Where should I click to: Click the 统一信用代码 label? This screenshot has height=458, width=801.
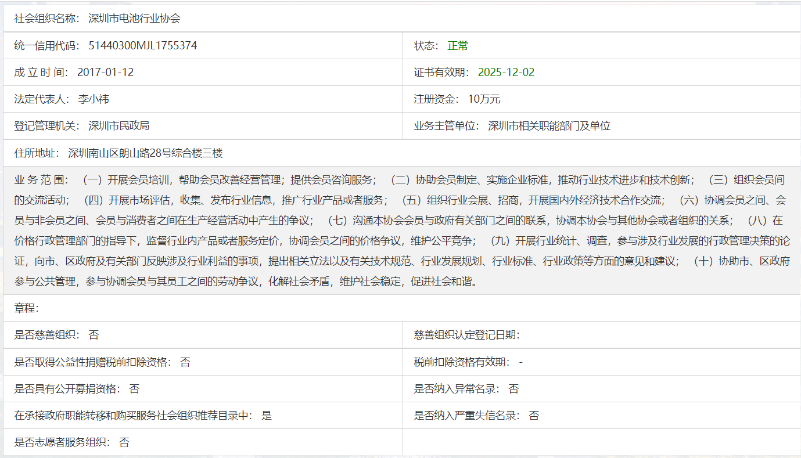click(47, 45)
